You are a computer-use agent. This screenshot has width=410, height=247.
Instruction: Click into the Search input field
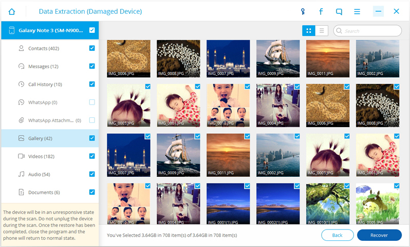[371, 31]
